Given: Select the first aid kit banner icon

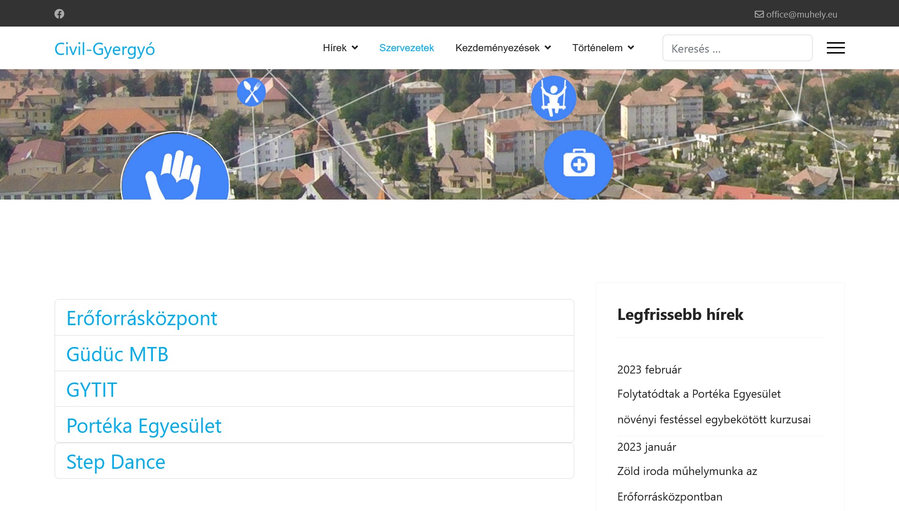Looking at the screenshot, I should click(579, 164).
